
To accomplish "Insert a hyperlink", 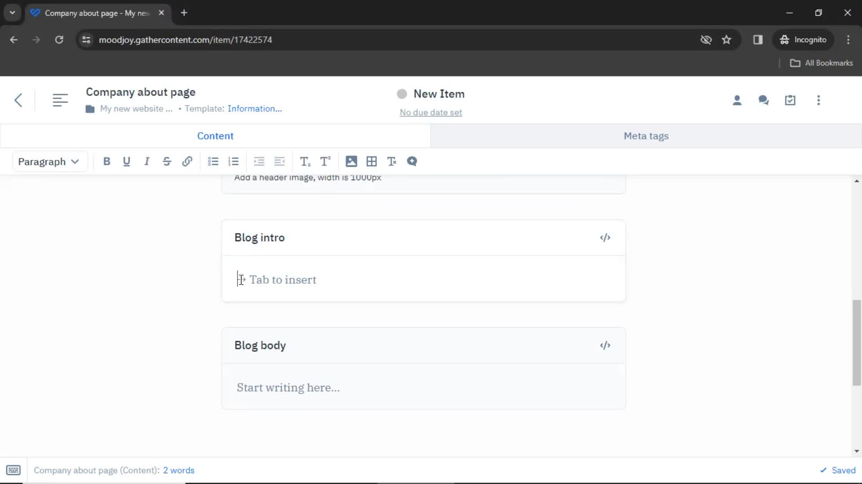I will (187, 161).
